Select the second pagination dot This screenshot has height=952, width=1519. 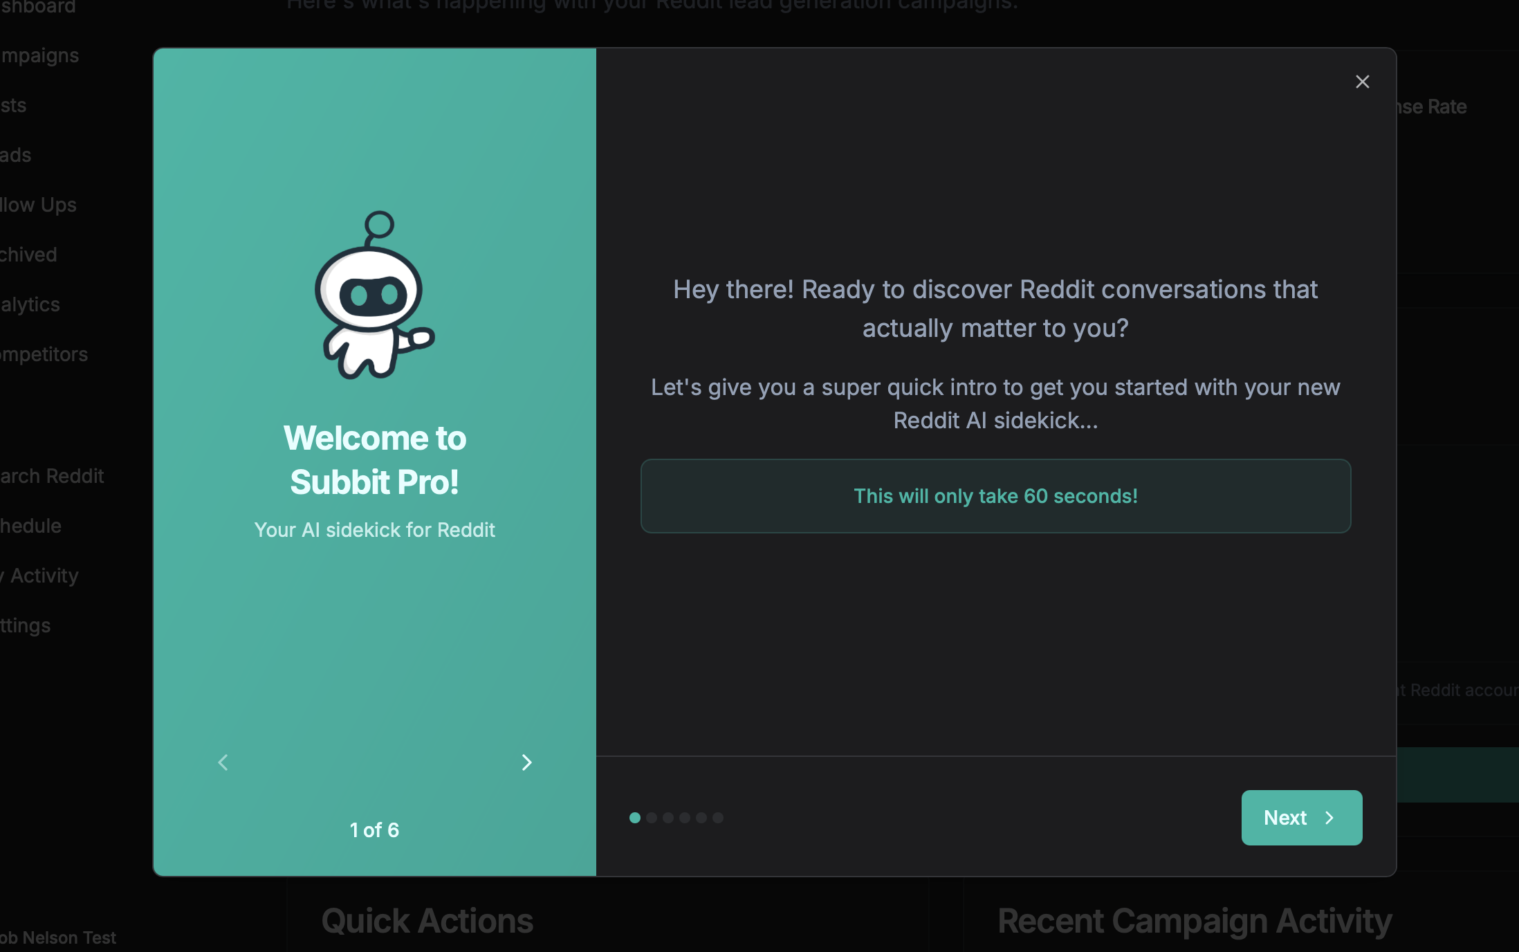651,818
